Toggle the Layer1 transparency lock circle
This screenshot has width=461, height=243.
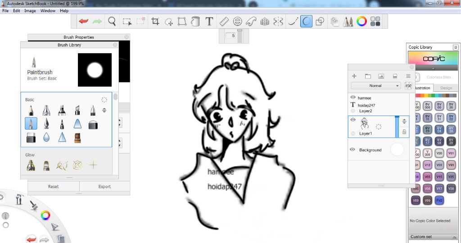click(x=353, y=134)
